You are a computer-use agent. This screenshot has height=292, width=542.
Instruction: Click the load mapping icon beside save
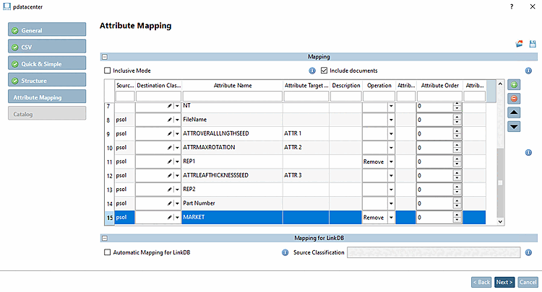pos(519,44)
